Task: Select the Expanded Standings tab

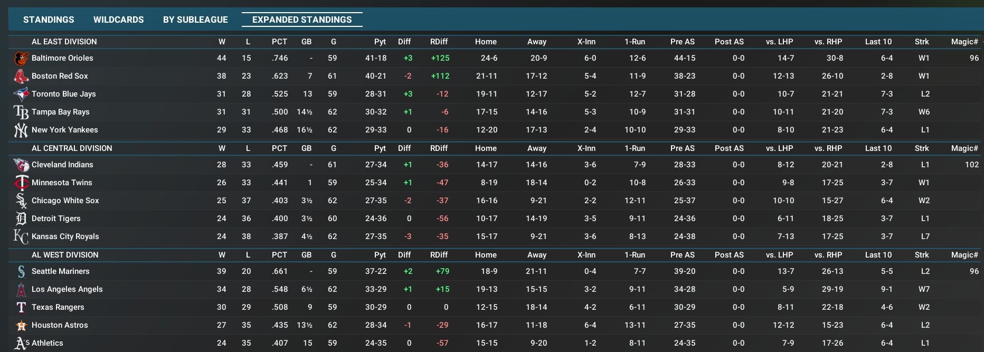Action: point(302,20)
